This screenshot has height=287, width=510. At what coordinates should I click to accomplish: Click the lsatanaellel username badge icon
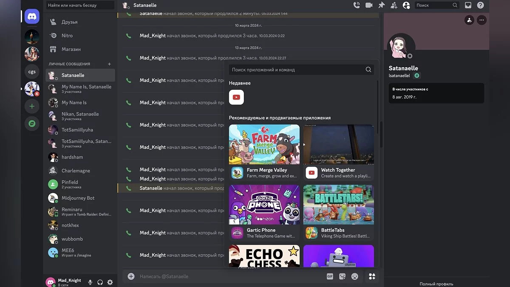[x=417, y=76]
